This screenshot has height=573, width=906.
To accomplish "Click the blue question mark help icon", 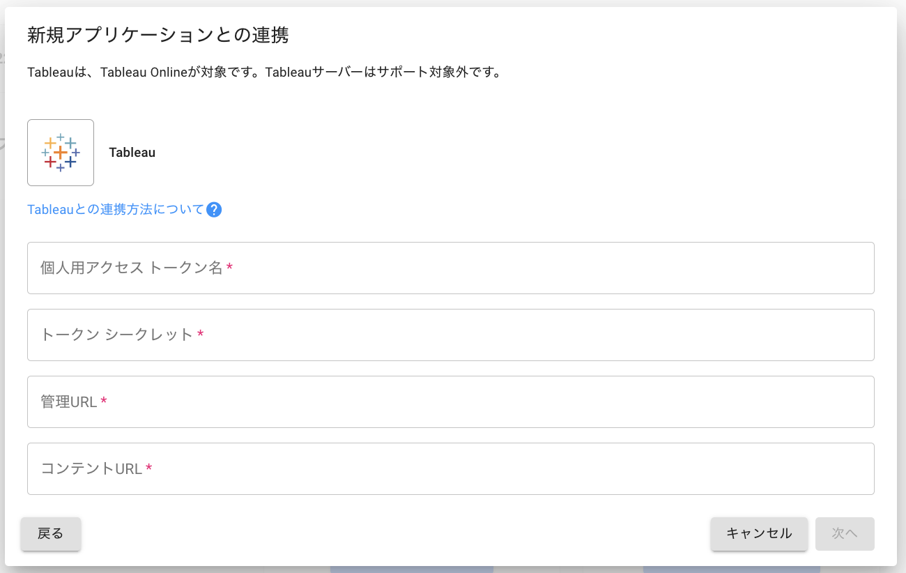I will tap(214, 210).
